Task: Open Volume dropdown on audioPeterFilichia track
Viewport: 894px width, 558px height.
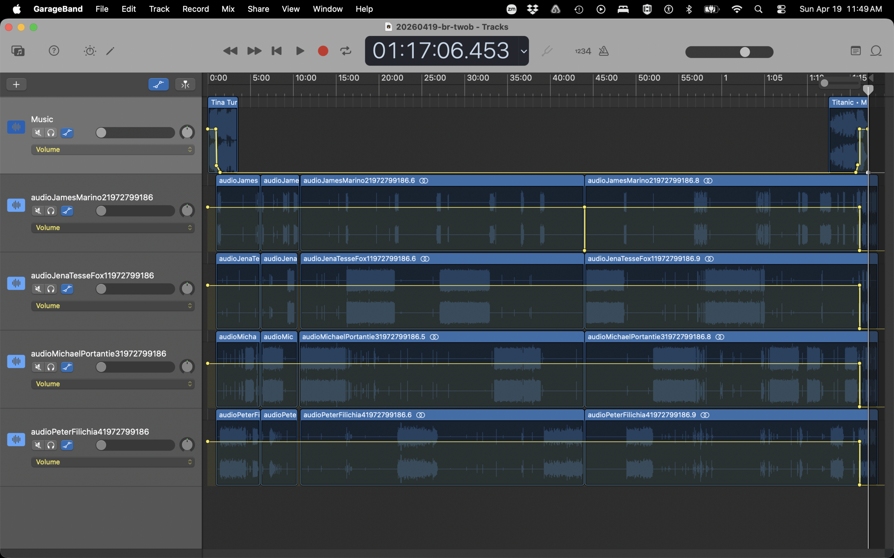Action: 113,462
